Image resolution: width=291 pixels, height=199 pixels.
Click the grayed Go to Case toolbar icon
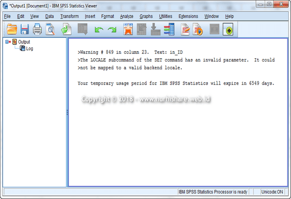tap(142, 29)
